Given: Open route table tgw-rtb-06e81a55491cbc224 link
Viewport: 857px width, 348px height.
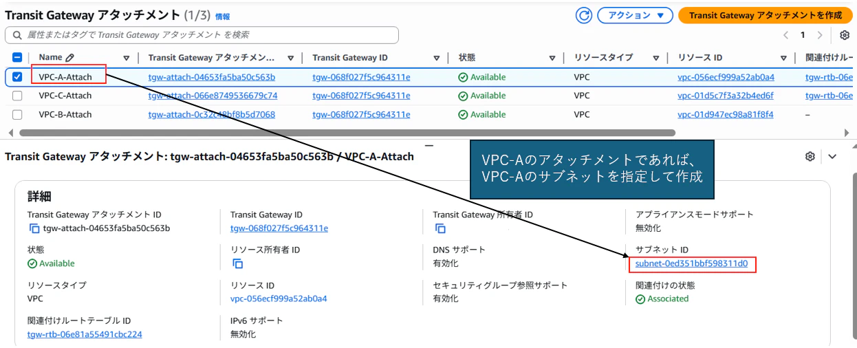Looking at the screenshot, I should pos(85,334).
